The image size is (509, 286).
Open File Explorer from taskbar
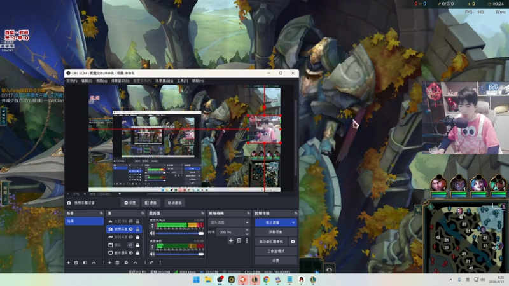[x=208, y=280]
